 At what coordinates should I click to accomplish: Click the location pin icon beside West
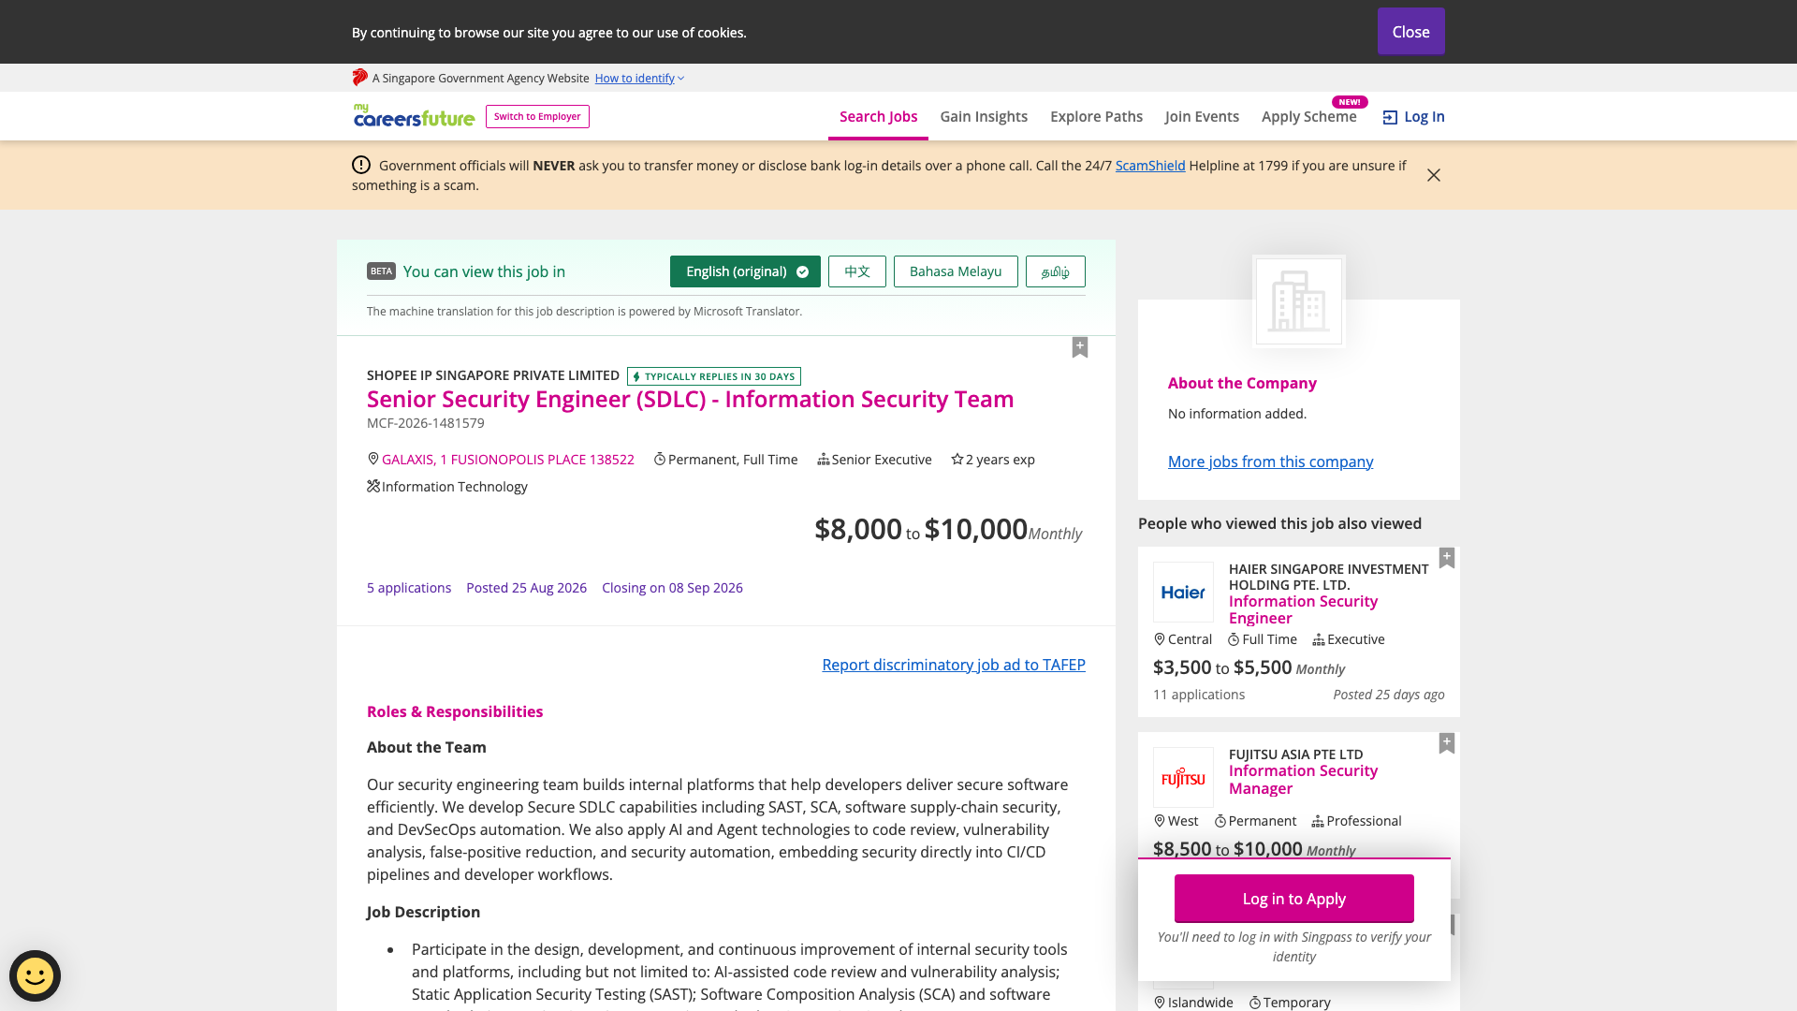pos(1160,821)
